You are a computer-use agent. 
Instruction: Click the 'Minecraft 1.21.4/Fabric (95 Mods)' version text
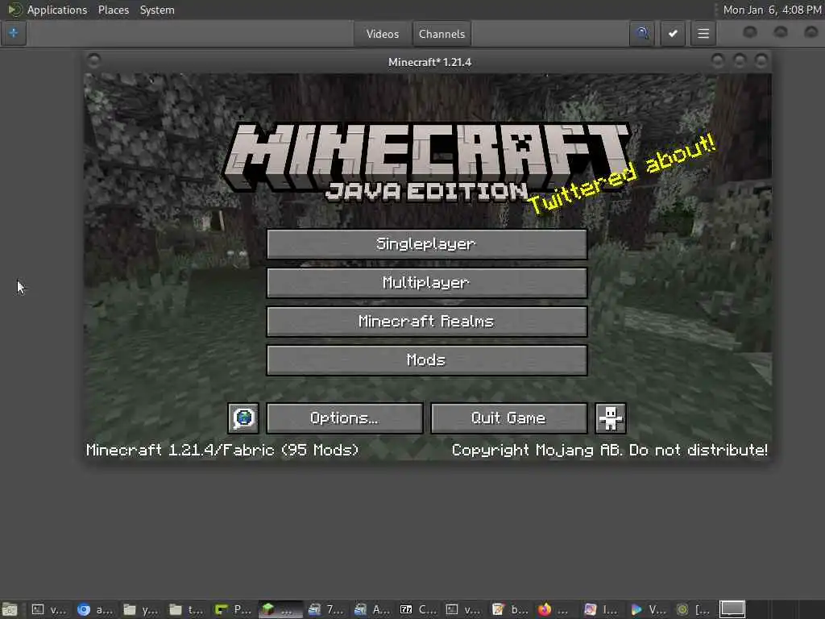click(222, 450)
